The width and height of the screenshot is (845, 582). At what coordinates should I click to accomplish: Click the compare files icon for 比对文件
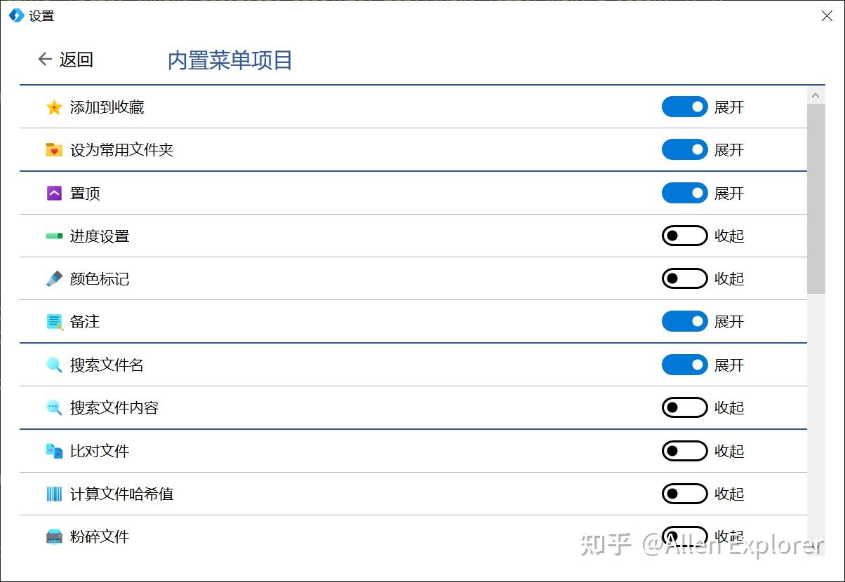(x=54, y=451)
